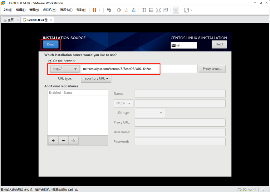Click the Password input field
This screenshot has height=192, width=270.
tap(180, 142)
